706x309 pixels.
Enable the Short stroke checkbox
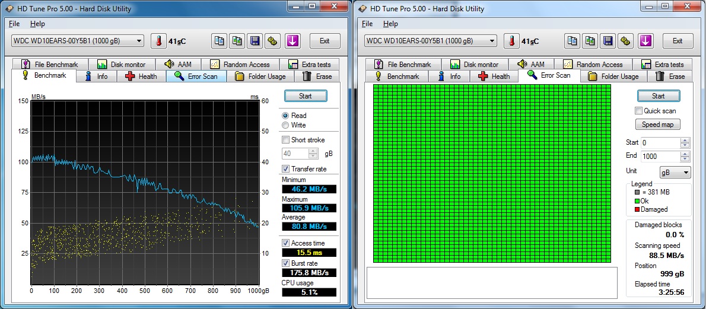pos(286,140)
